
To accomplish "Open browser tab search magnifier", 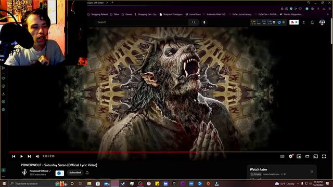I will tap(309, 3).
